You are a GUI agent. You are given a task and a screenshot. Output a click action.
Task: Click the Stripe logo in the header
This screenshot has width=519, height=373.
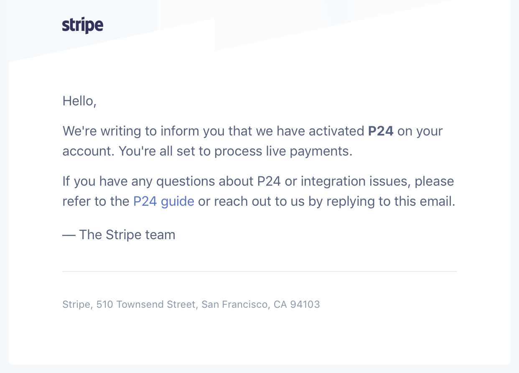[83, 26]
